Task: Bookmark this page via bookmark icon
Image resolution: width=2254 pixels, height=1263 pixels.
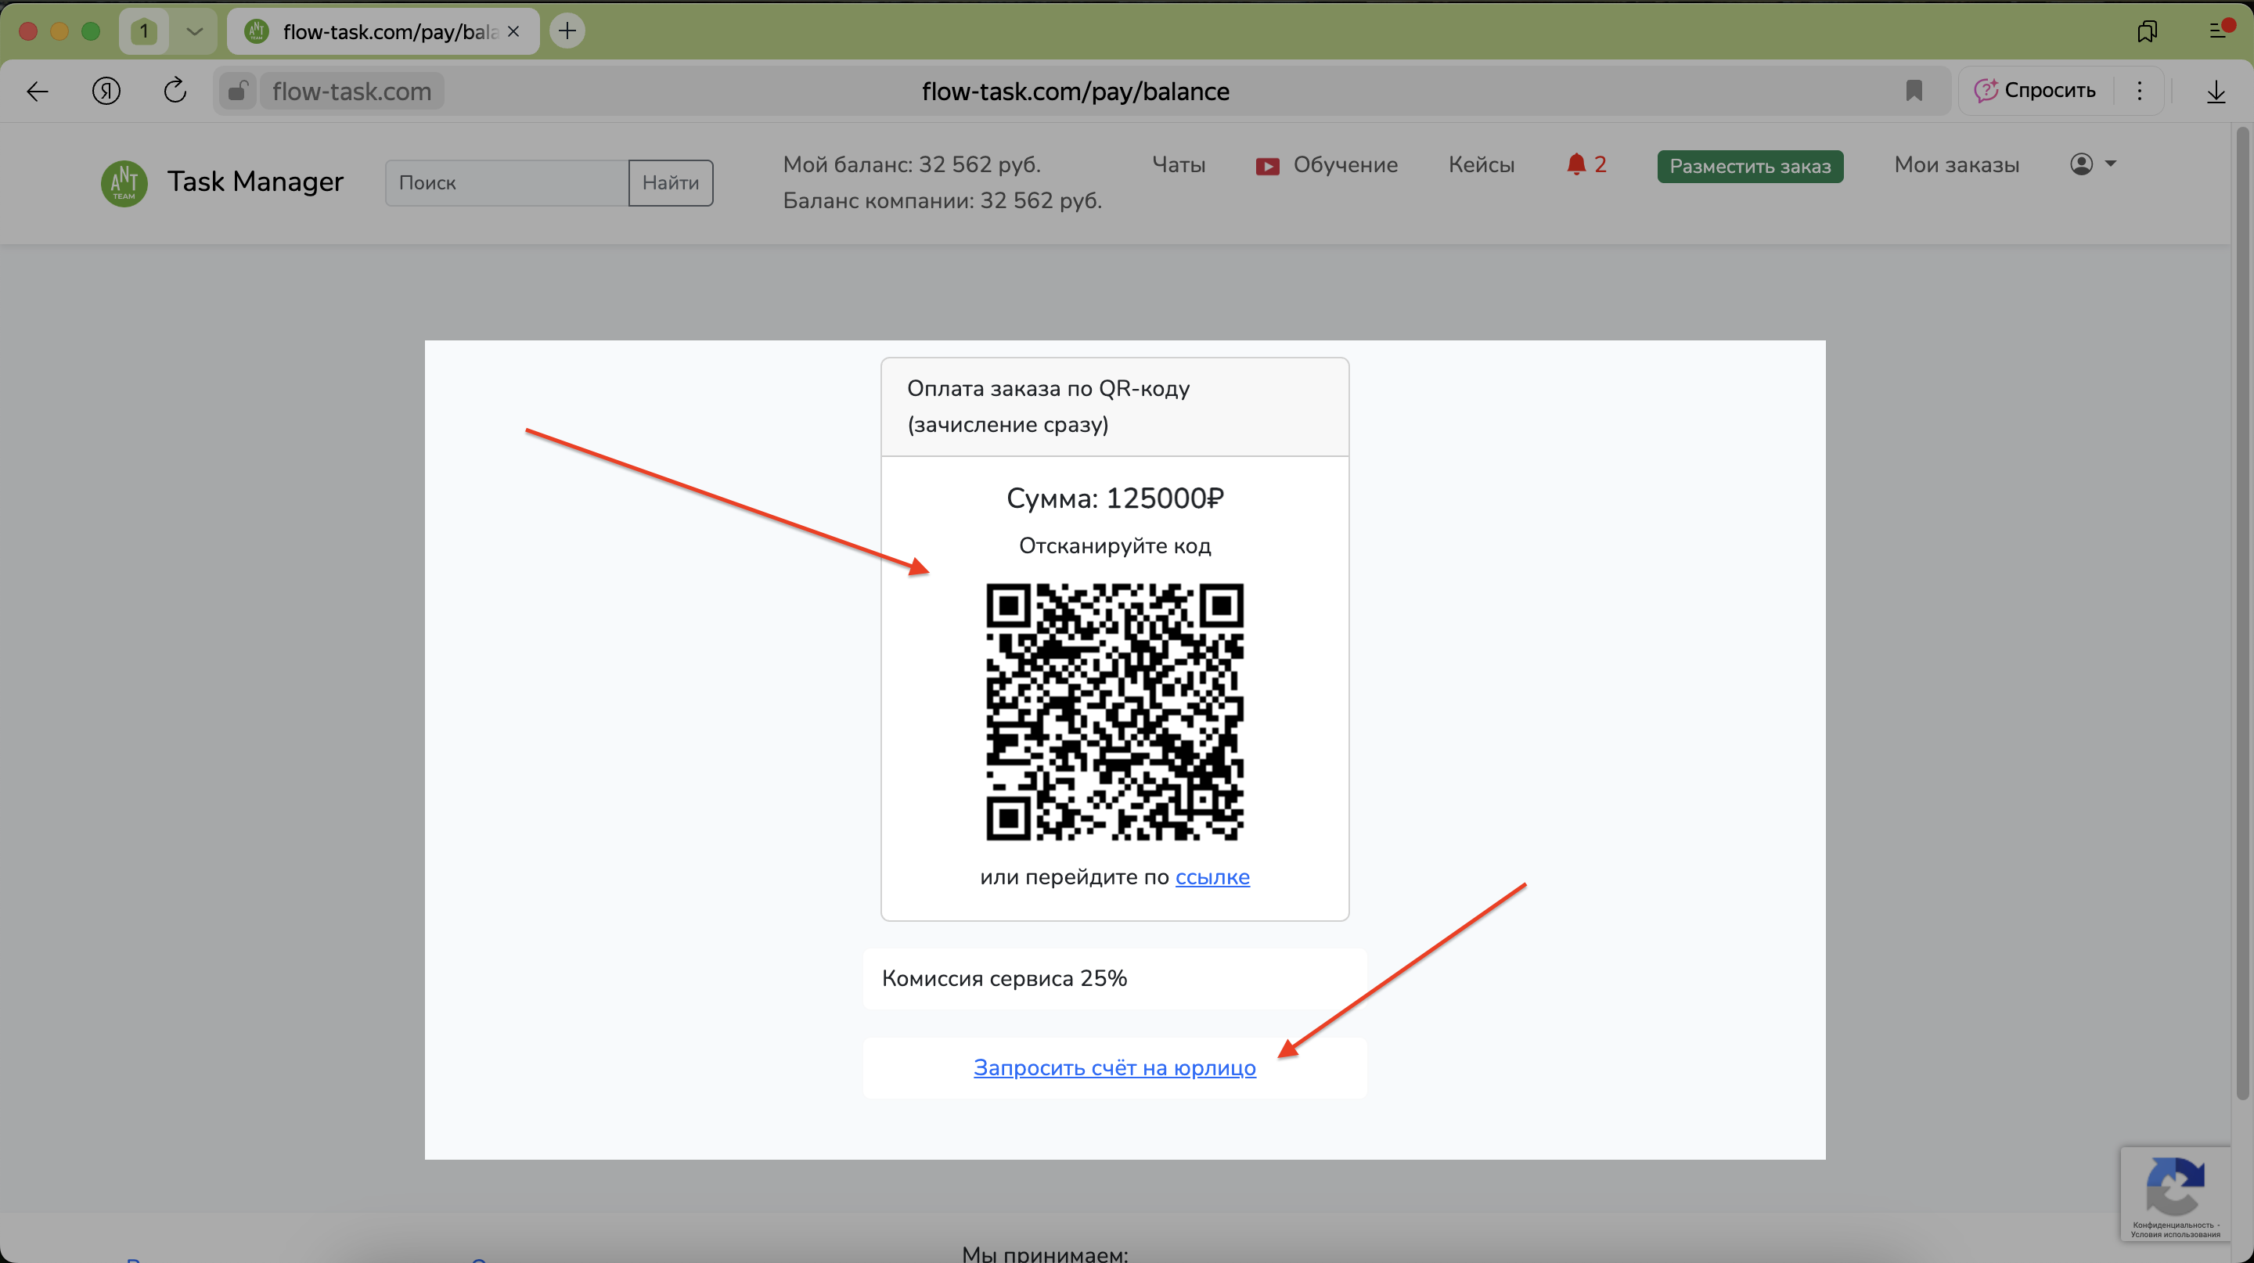Action: point(1914,91)
